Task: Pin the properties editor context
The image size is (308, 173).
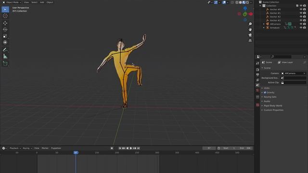Action: 305,62
